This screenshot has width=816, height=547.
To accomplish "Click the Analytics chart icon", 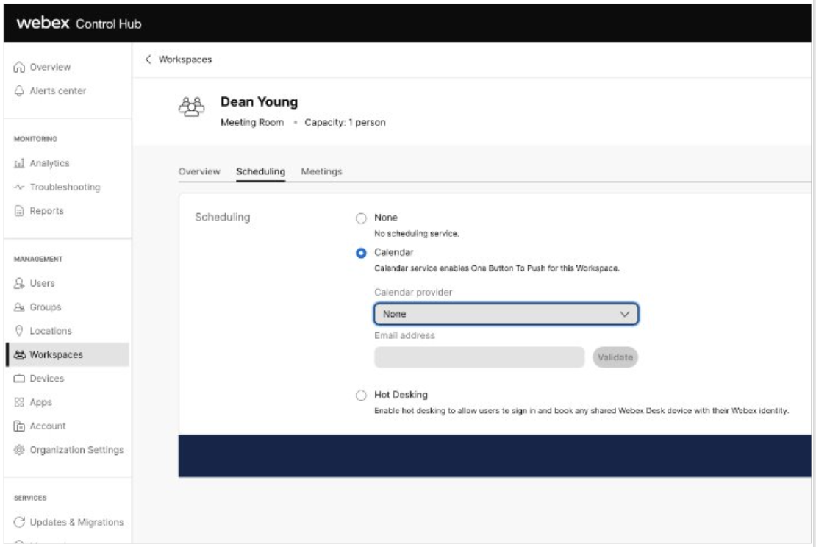I will (x=19, y=164).
